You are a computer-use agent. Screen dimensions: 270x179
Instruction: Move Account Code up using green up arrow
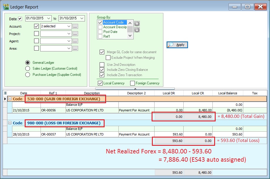(x=137, y=23)
